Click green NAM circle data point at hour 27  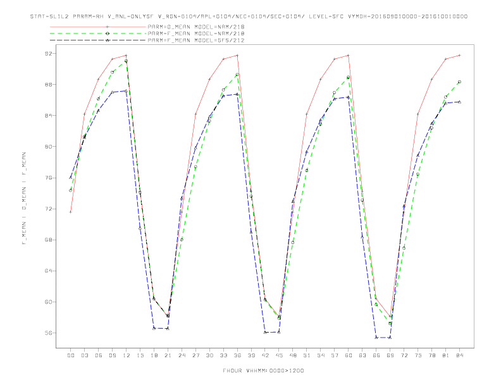(x=195, y=167)
